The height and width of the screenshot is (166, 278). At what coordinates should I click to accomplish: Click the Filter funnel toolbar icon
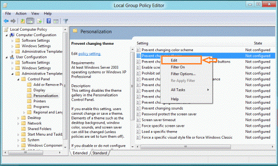[65, 21]
